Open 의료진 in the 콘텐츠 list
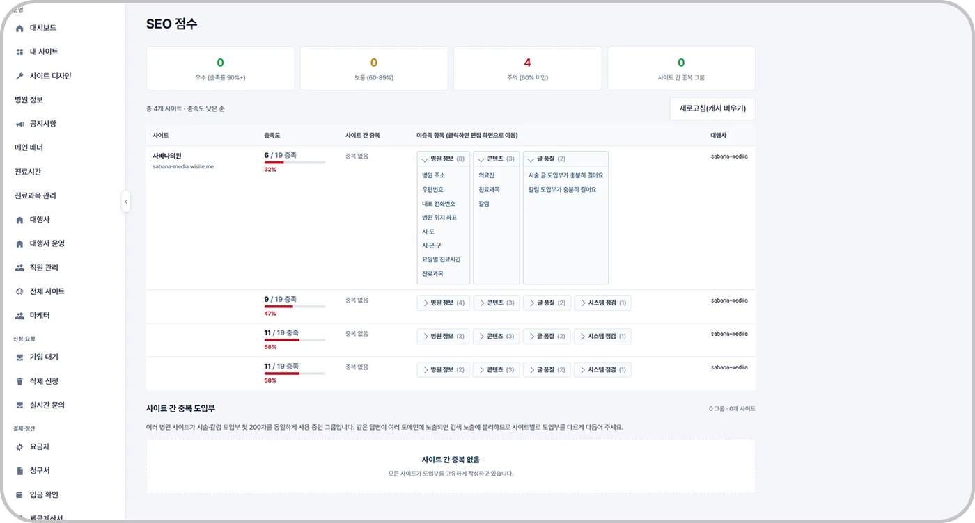 pyautogui.click(x=487, y=175)
